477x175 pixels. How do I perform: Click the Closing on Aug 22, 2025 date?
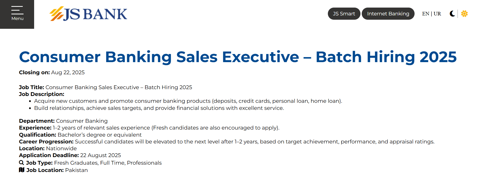tap(68, 72)
